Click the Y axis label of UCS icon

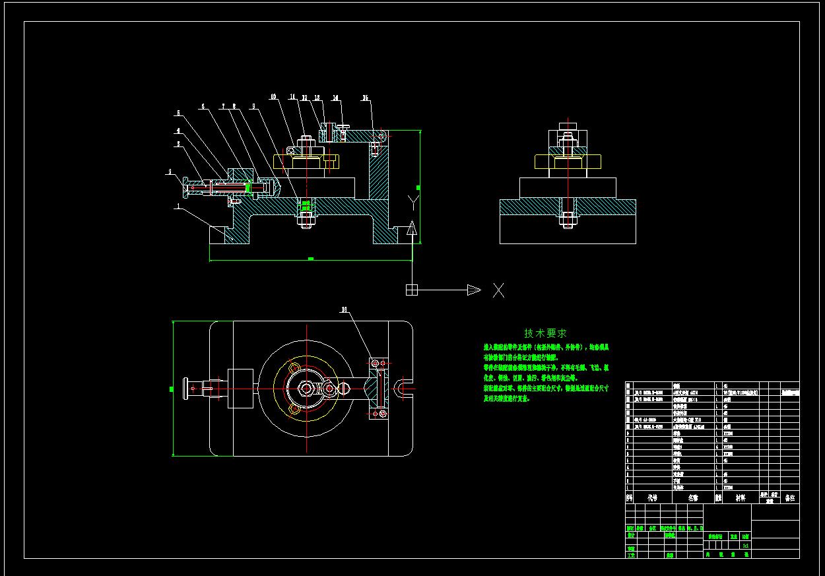(413, 201)
